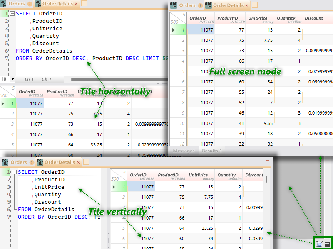Sort by UnitPrice header in Full screen grid
This screenshot has width=333, height=249.
tap(260, 18)
